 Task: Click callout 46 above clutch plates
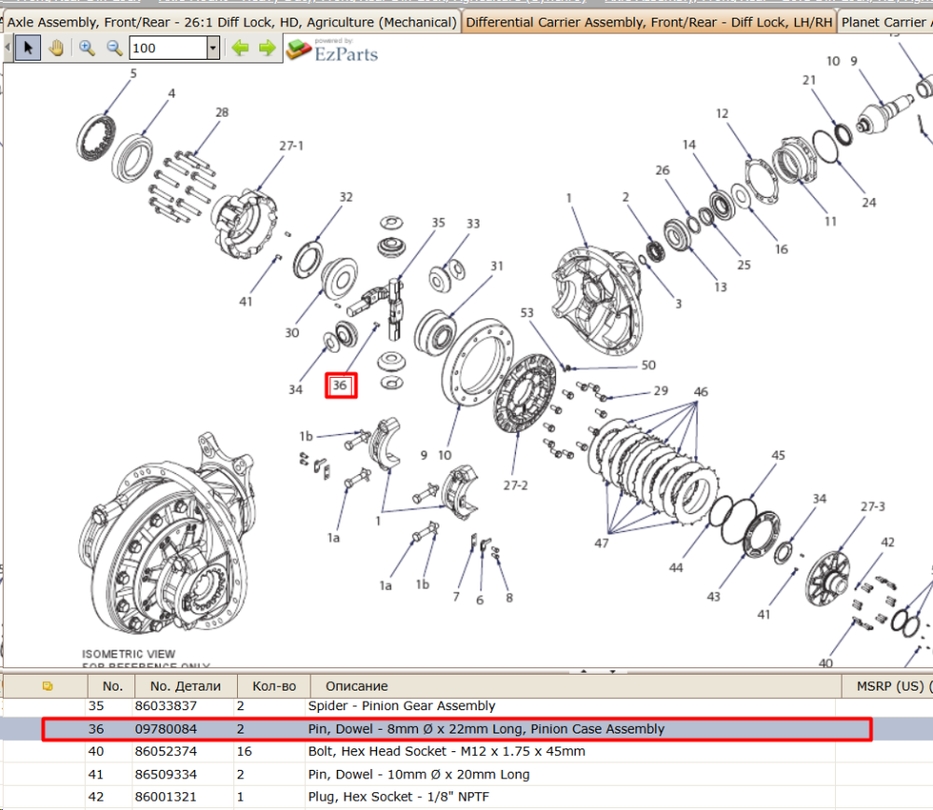tap(701, 392)
